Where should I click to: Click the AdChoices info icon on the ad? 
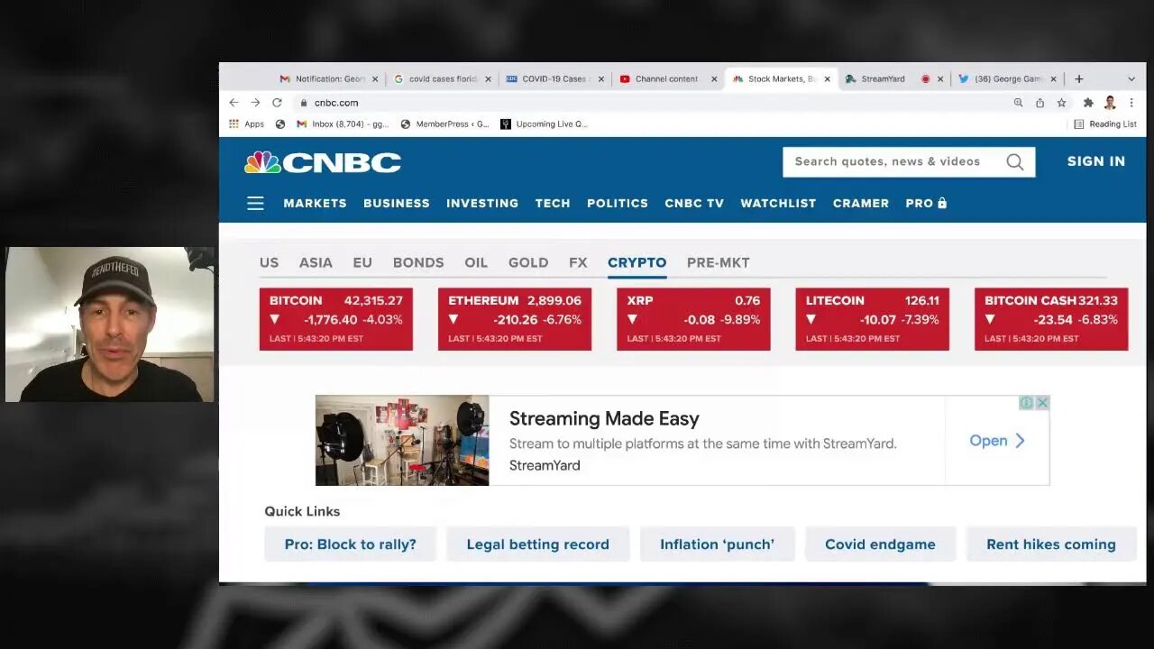(x=1026, y=403)
